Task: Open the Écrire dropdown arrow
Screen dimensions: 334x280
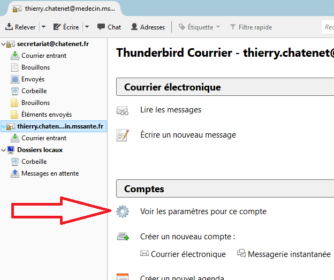Action: 87,27
